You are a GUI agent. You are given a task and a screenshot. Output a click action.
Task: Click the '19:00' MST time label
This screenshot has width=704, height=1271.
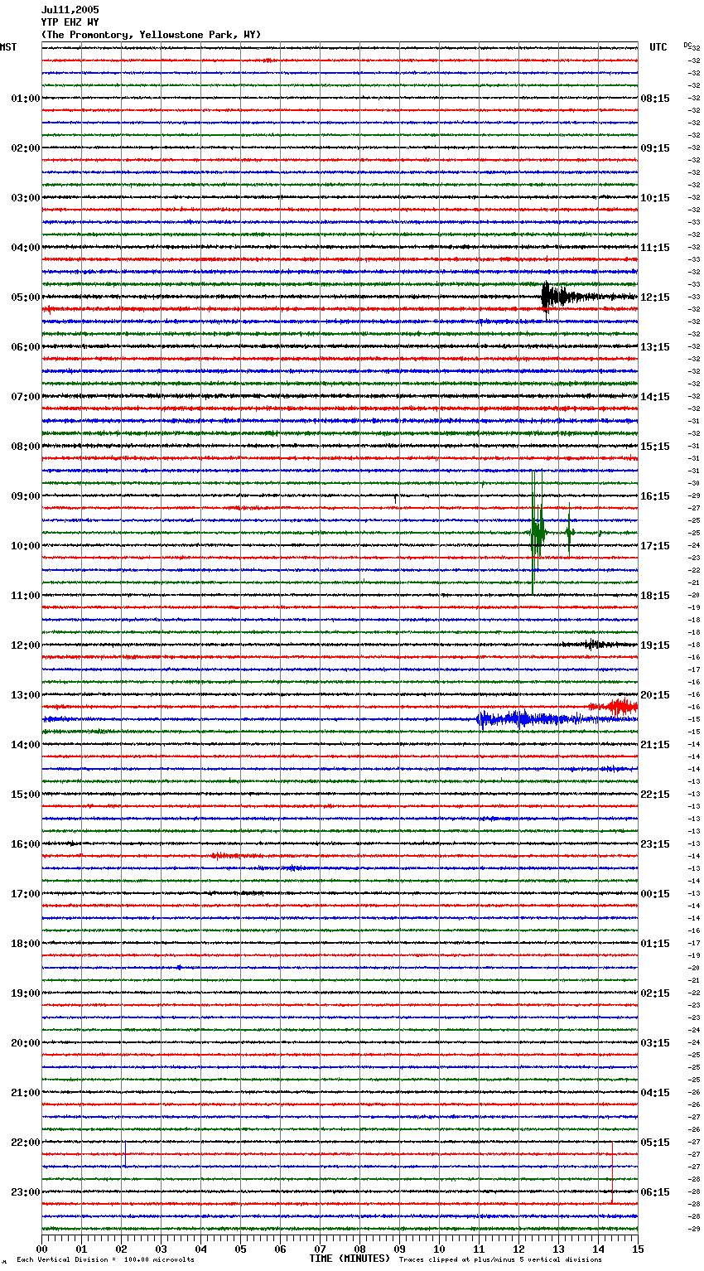point(26,993)
